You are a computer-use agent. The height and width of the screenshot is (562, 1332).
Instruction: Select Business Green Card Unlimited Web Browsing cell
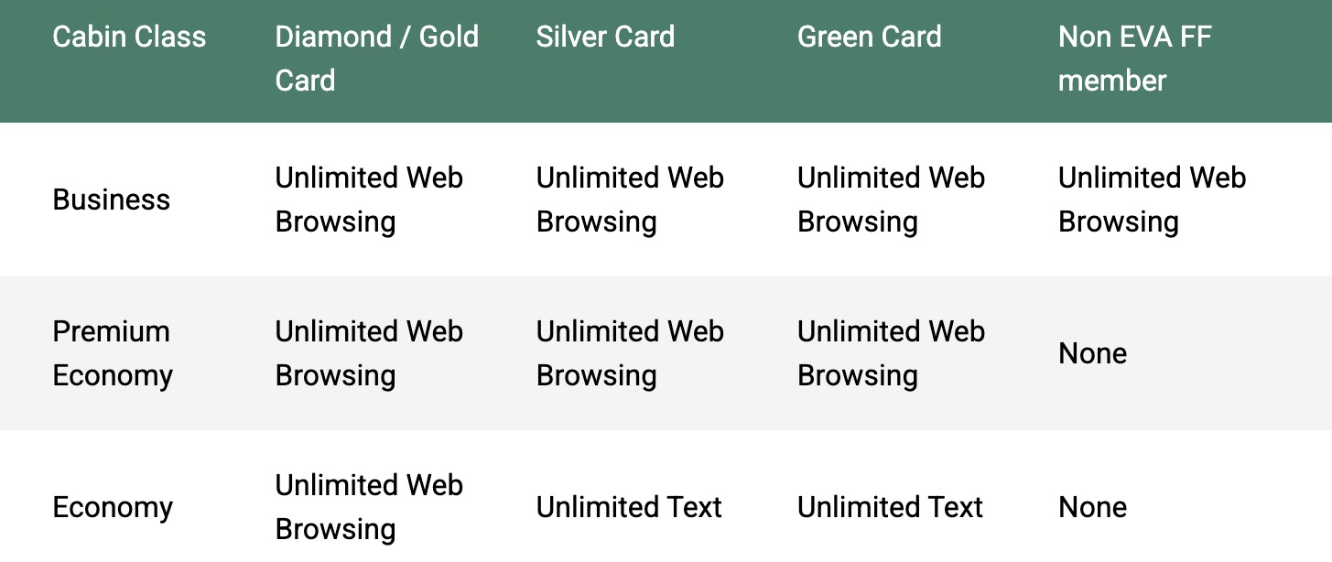click(x=891, y=200)
